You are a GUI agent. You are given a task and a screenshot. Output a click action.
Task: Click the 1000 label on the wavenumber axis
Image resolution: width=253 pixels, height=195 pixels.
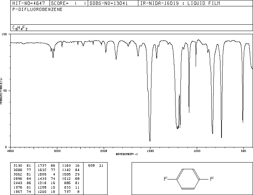(197, 151)
